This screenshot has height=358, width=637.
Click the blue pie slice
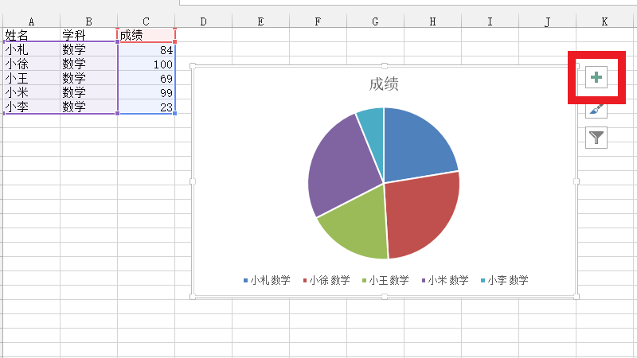(416, 143)
